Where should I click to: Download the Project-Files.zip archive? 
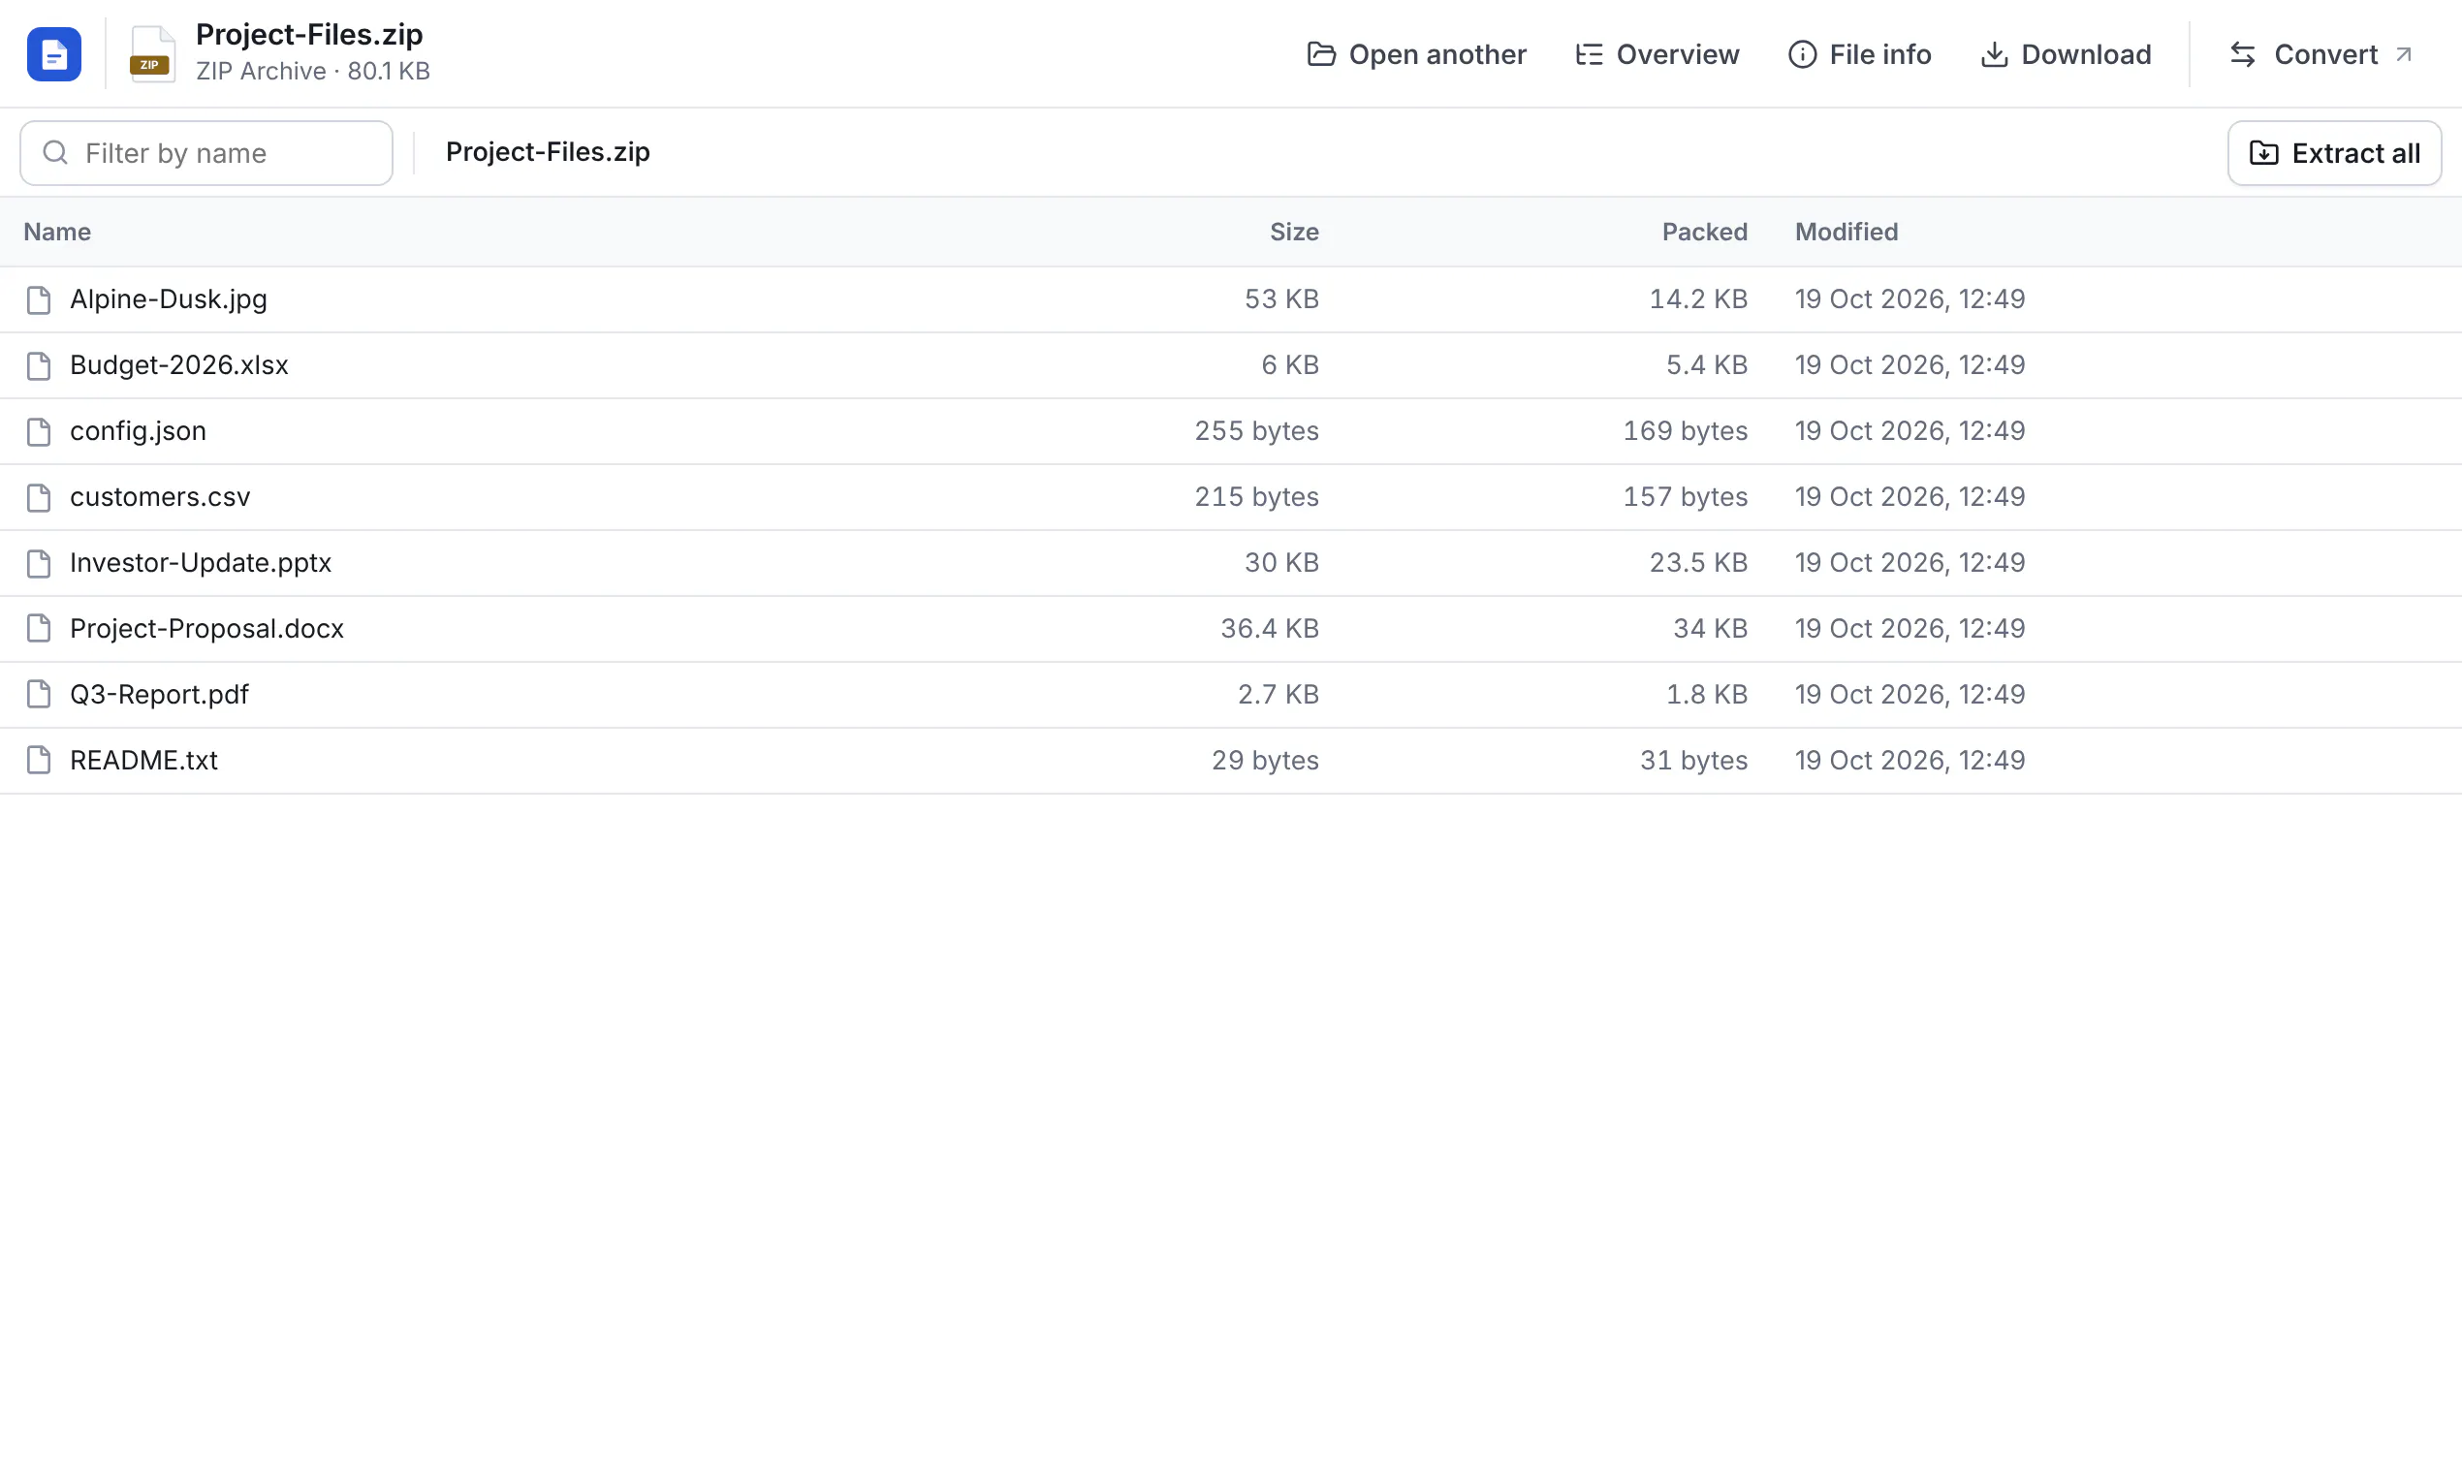click(2066, 53)
